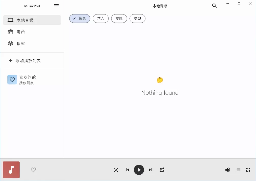The image size is (256, 181).
Task: Enter fullscreen player view
Action: click(248, 170)
